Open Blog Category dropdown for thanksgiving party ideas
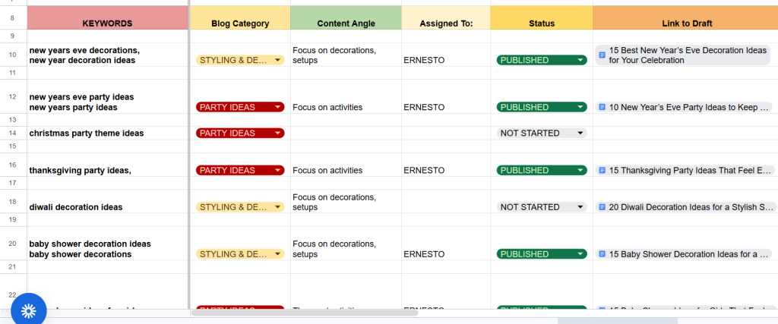This screenshot has width=778, height=324. [x=240, y=170]
